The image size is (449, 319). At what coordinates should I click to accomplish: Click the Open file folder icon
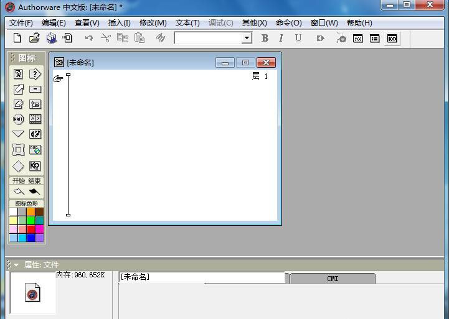(34, 38)
